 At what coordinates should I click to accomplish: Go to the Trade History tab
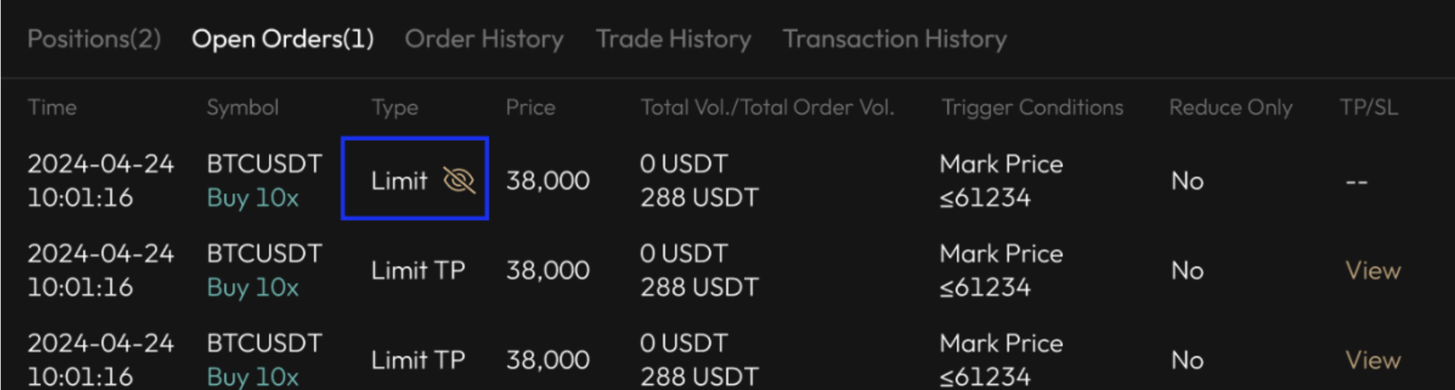click(x=674, y=39)
